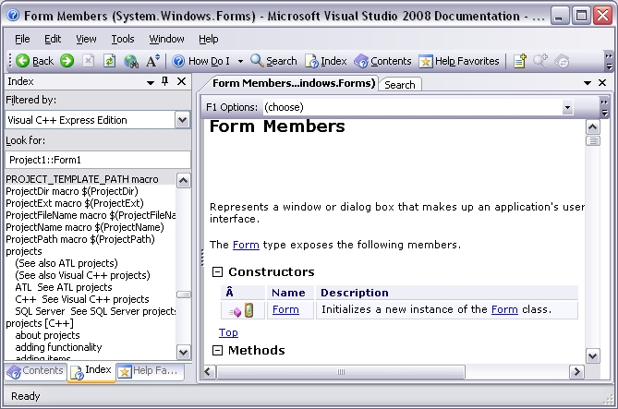
Task: Switch to the Search document tab
Action: pos(399,85)
